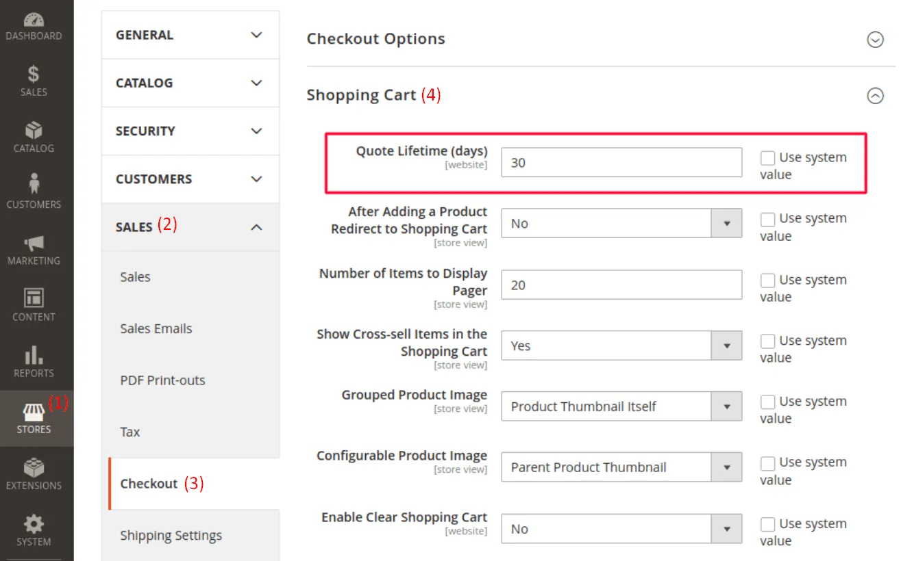Image resolution: width=901 pixels, height=561 pixels.
Task: Open the Dashboard icon in sidebar
Action: click(34, 21)
